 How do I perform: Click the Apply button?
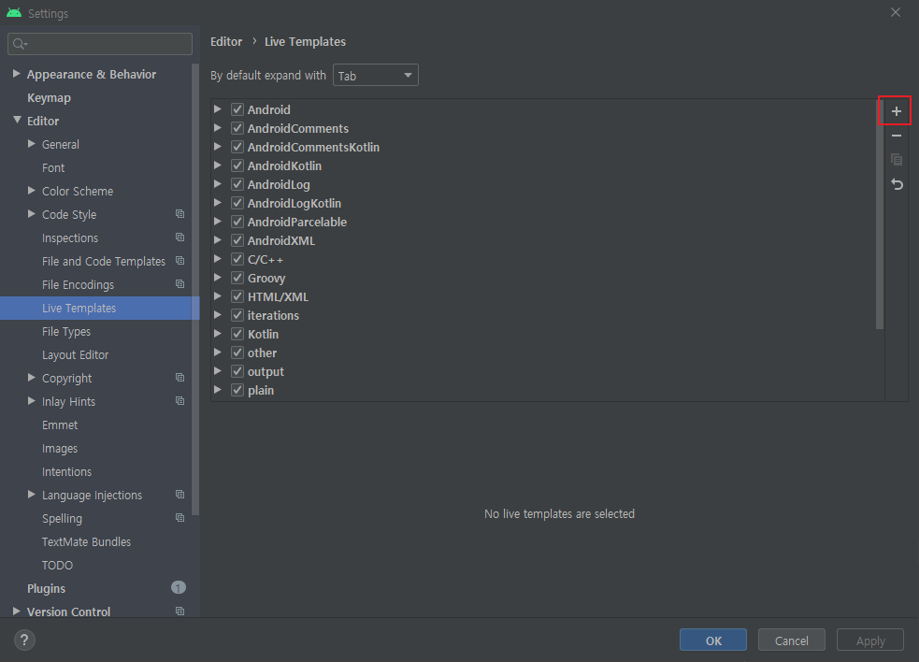pyautogui.click(x=870, y=640)
